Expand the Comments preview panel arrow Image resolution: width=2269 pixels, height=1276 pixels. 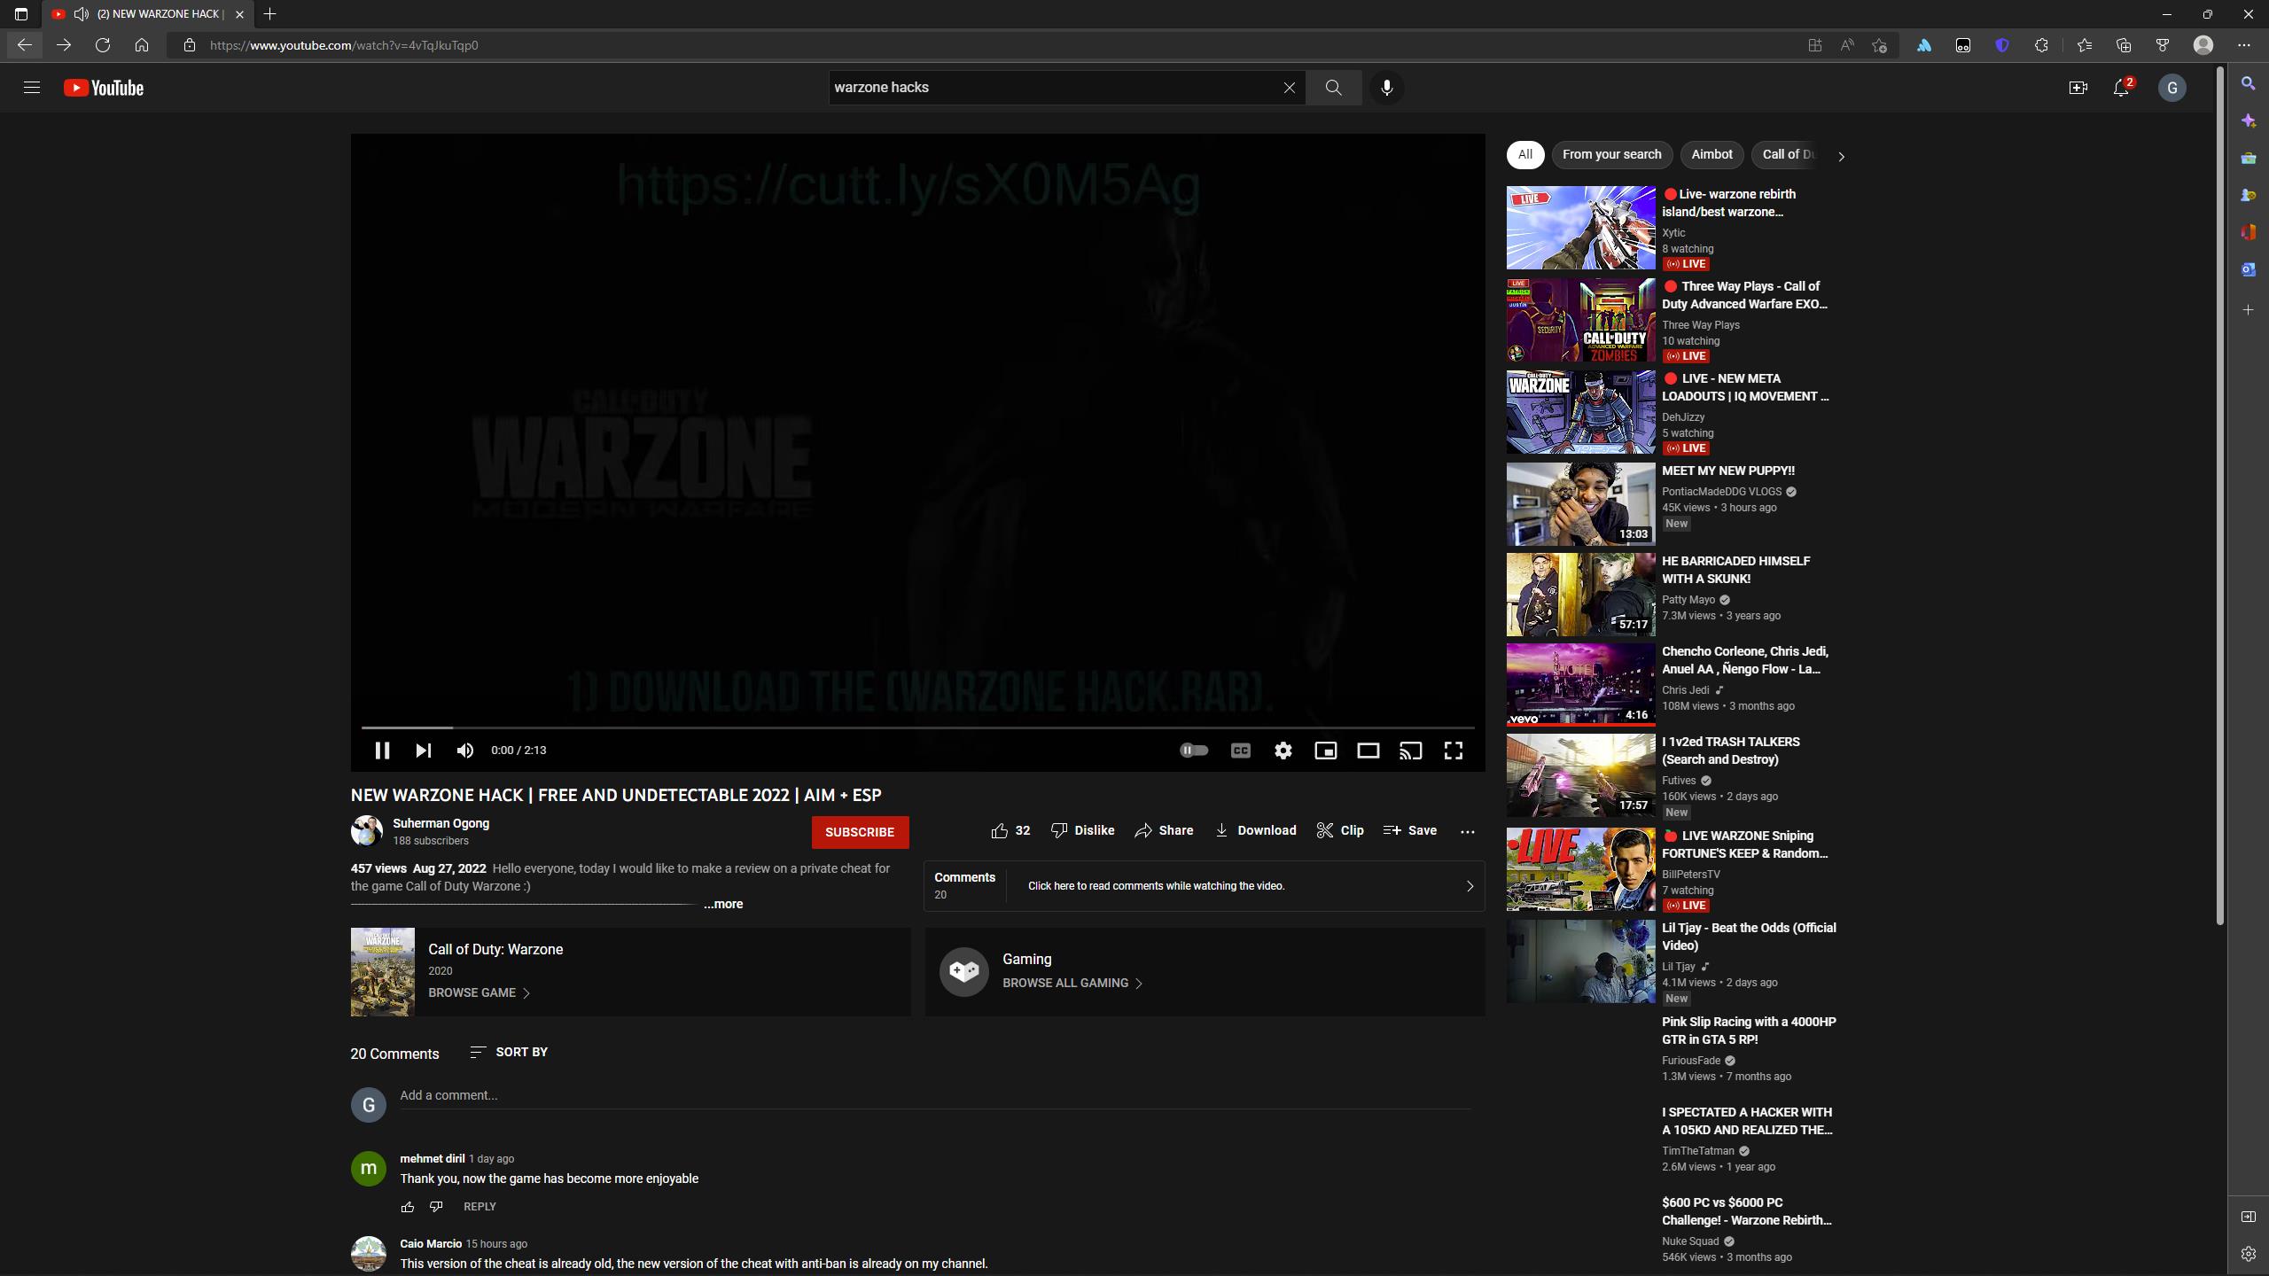click(1469, 886)
